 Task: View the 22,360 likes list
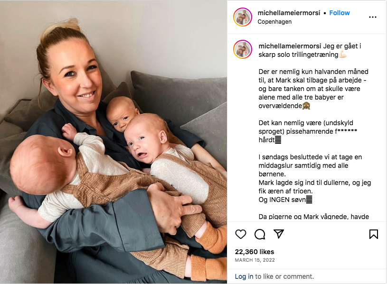click(x=255, y=252)
